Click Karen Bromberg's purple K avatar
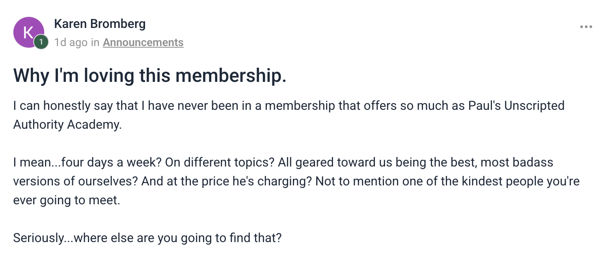The width and height of the screenshot is (600, 259). click(x=28, y=32)
